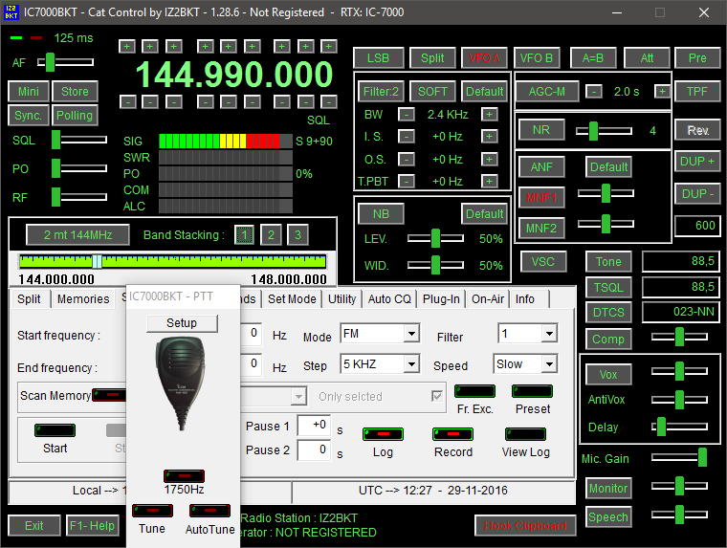Toggle the Preset LED button
727x548 pixels.
tap(532, 391)
